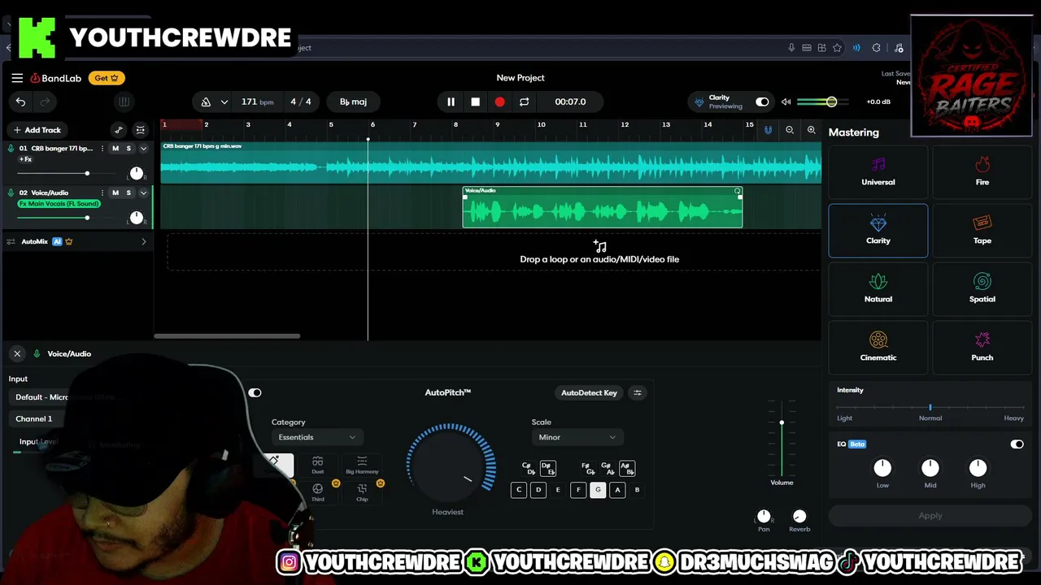Select the Clarity mastering preset
Image resolution: width=1041 pixels, height=585 pixels.
pos(878,231)
